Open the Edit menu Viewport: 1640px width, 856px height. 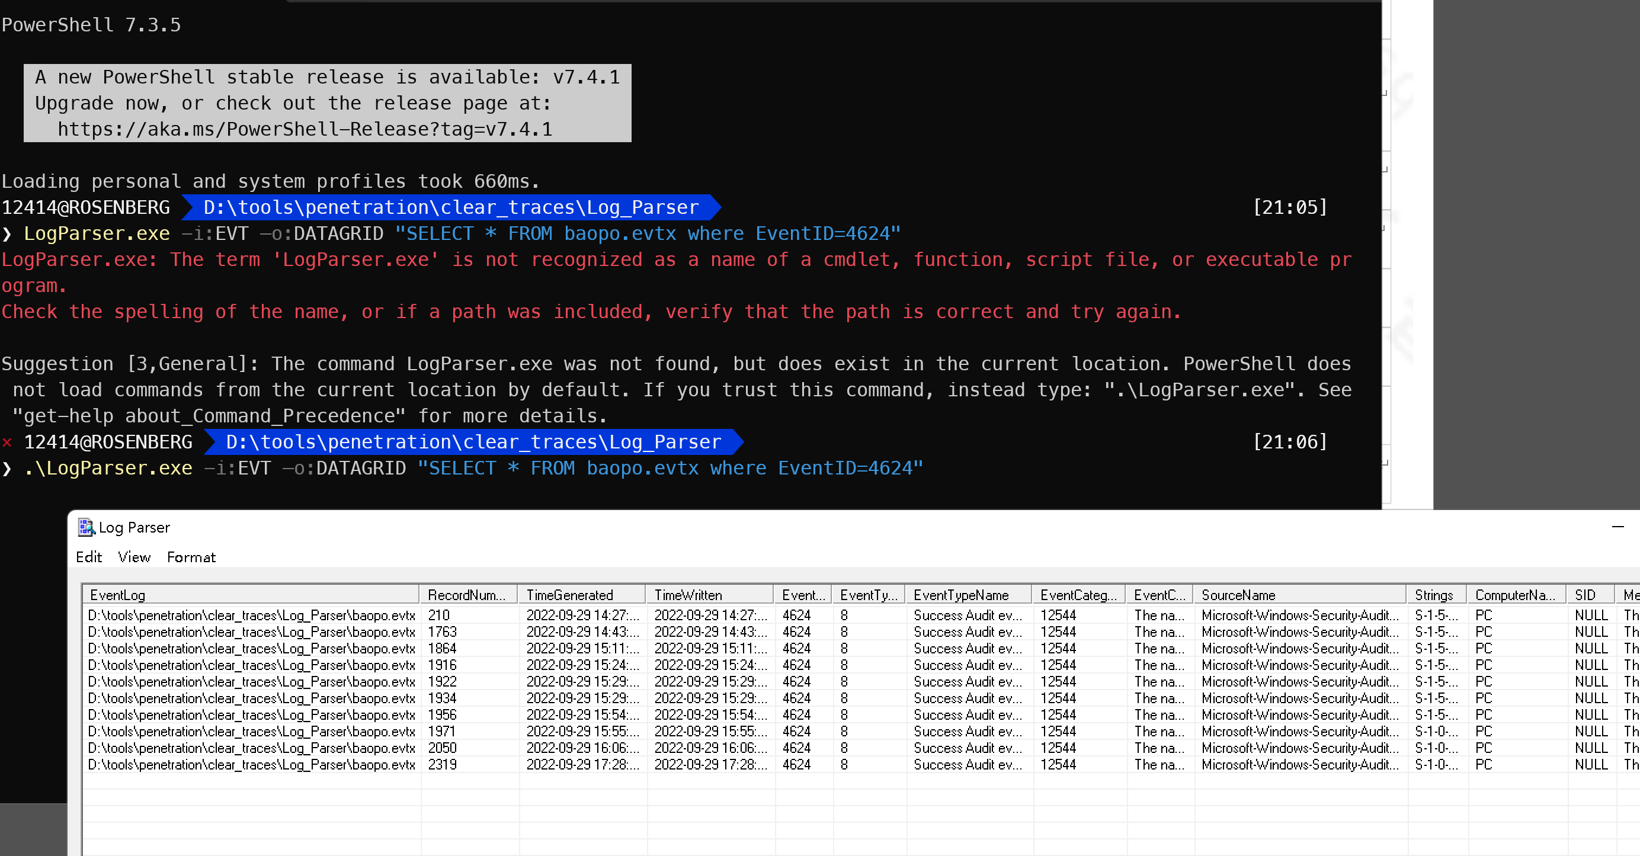click(88, 557)
